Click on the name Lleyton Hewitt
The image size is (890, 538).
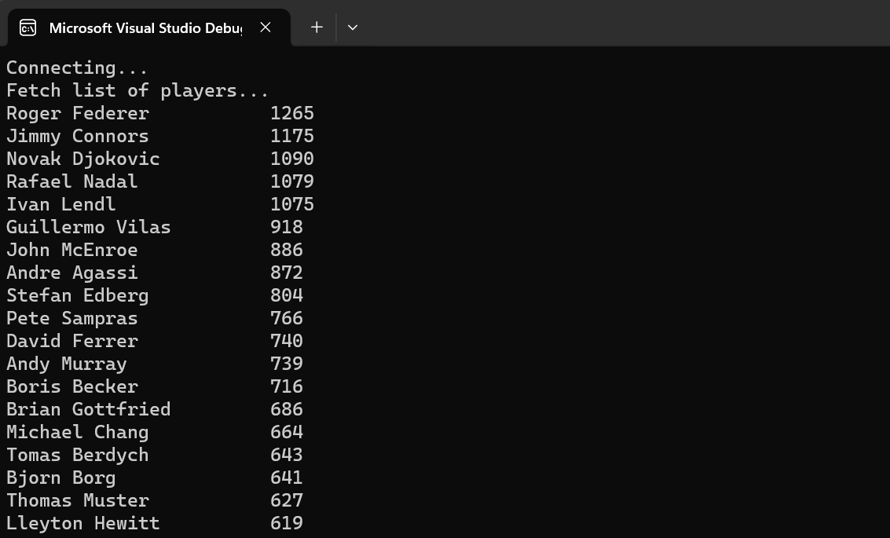[x=82, y=523]
